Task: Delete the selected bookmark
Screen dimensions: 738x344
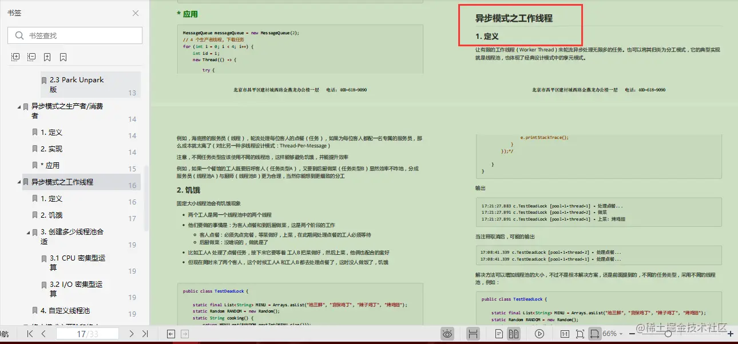Action: 63,57
